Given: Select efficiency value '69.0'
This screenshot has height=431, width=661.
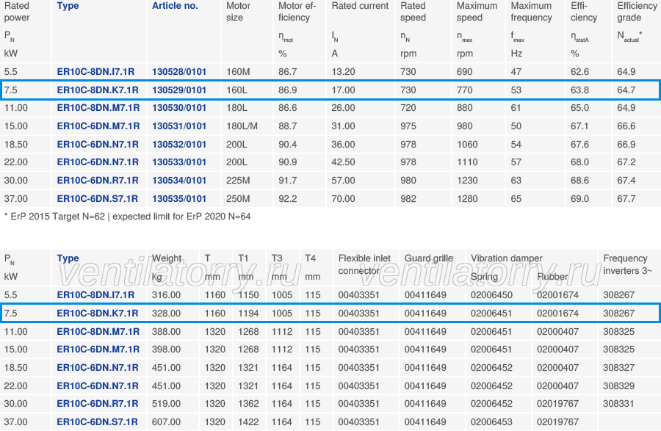Looking at the screenshot, I should [x=579, y=198].
